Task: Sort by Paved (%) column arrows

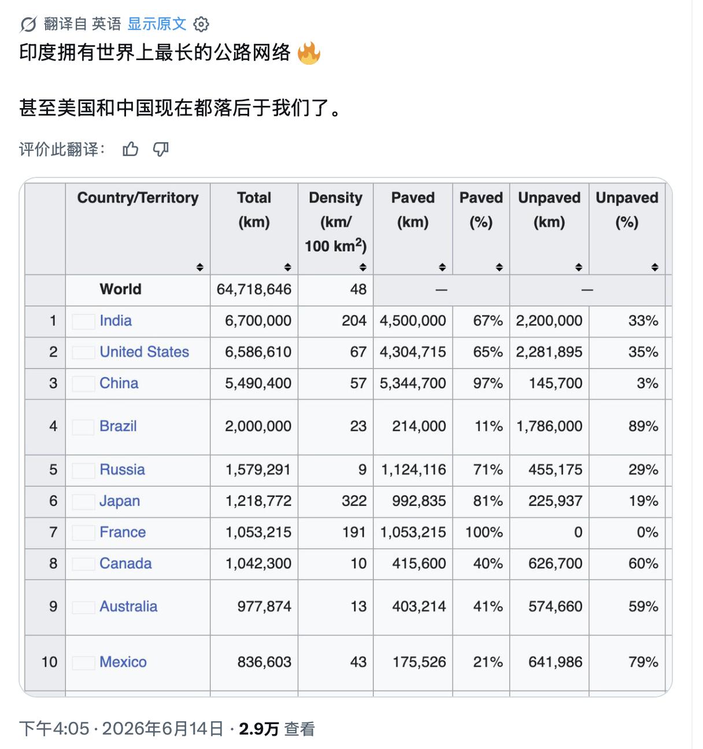Action: point(499,267)
